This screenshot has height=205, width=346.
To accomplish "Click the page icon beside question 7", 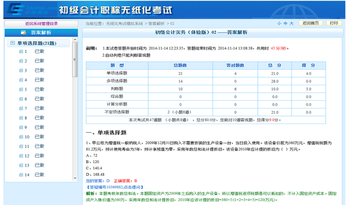I will coord(21,108).
